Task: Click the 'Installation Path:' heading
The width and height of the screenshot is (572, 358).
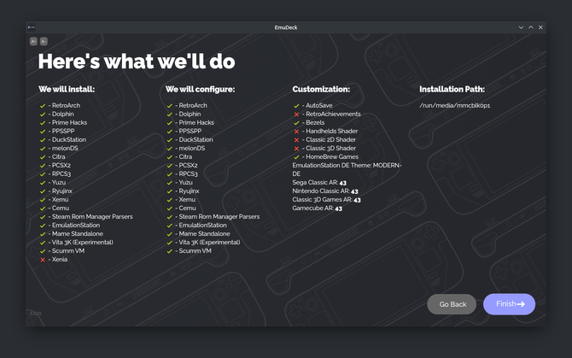Action: click(x=452, y=90)
